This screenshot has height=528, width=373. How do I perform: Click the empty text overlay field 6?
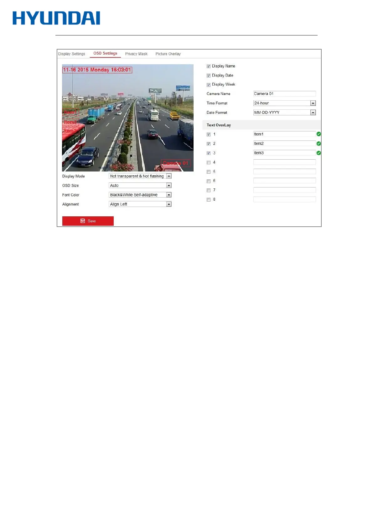(x=284, y=181)
